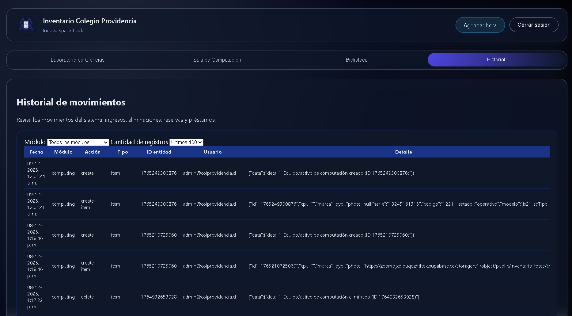The width and height of the screenshot is (572, 316).
Task: Click the ID entidad column header
Action: point(159,152)
